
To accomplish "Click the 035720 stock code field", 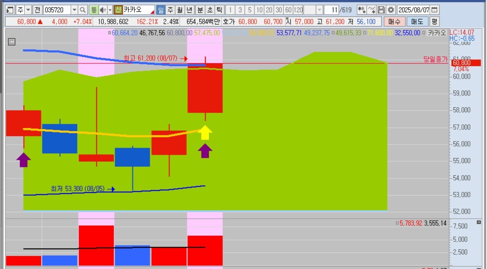I will click(x=57, y=10).
